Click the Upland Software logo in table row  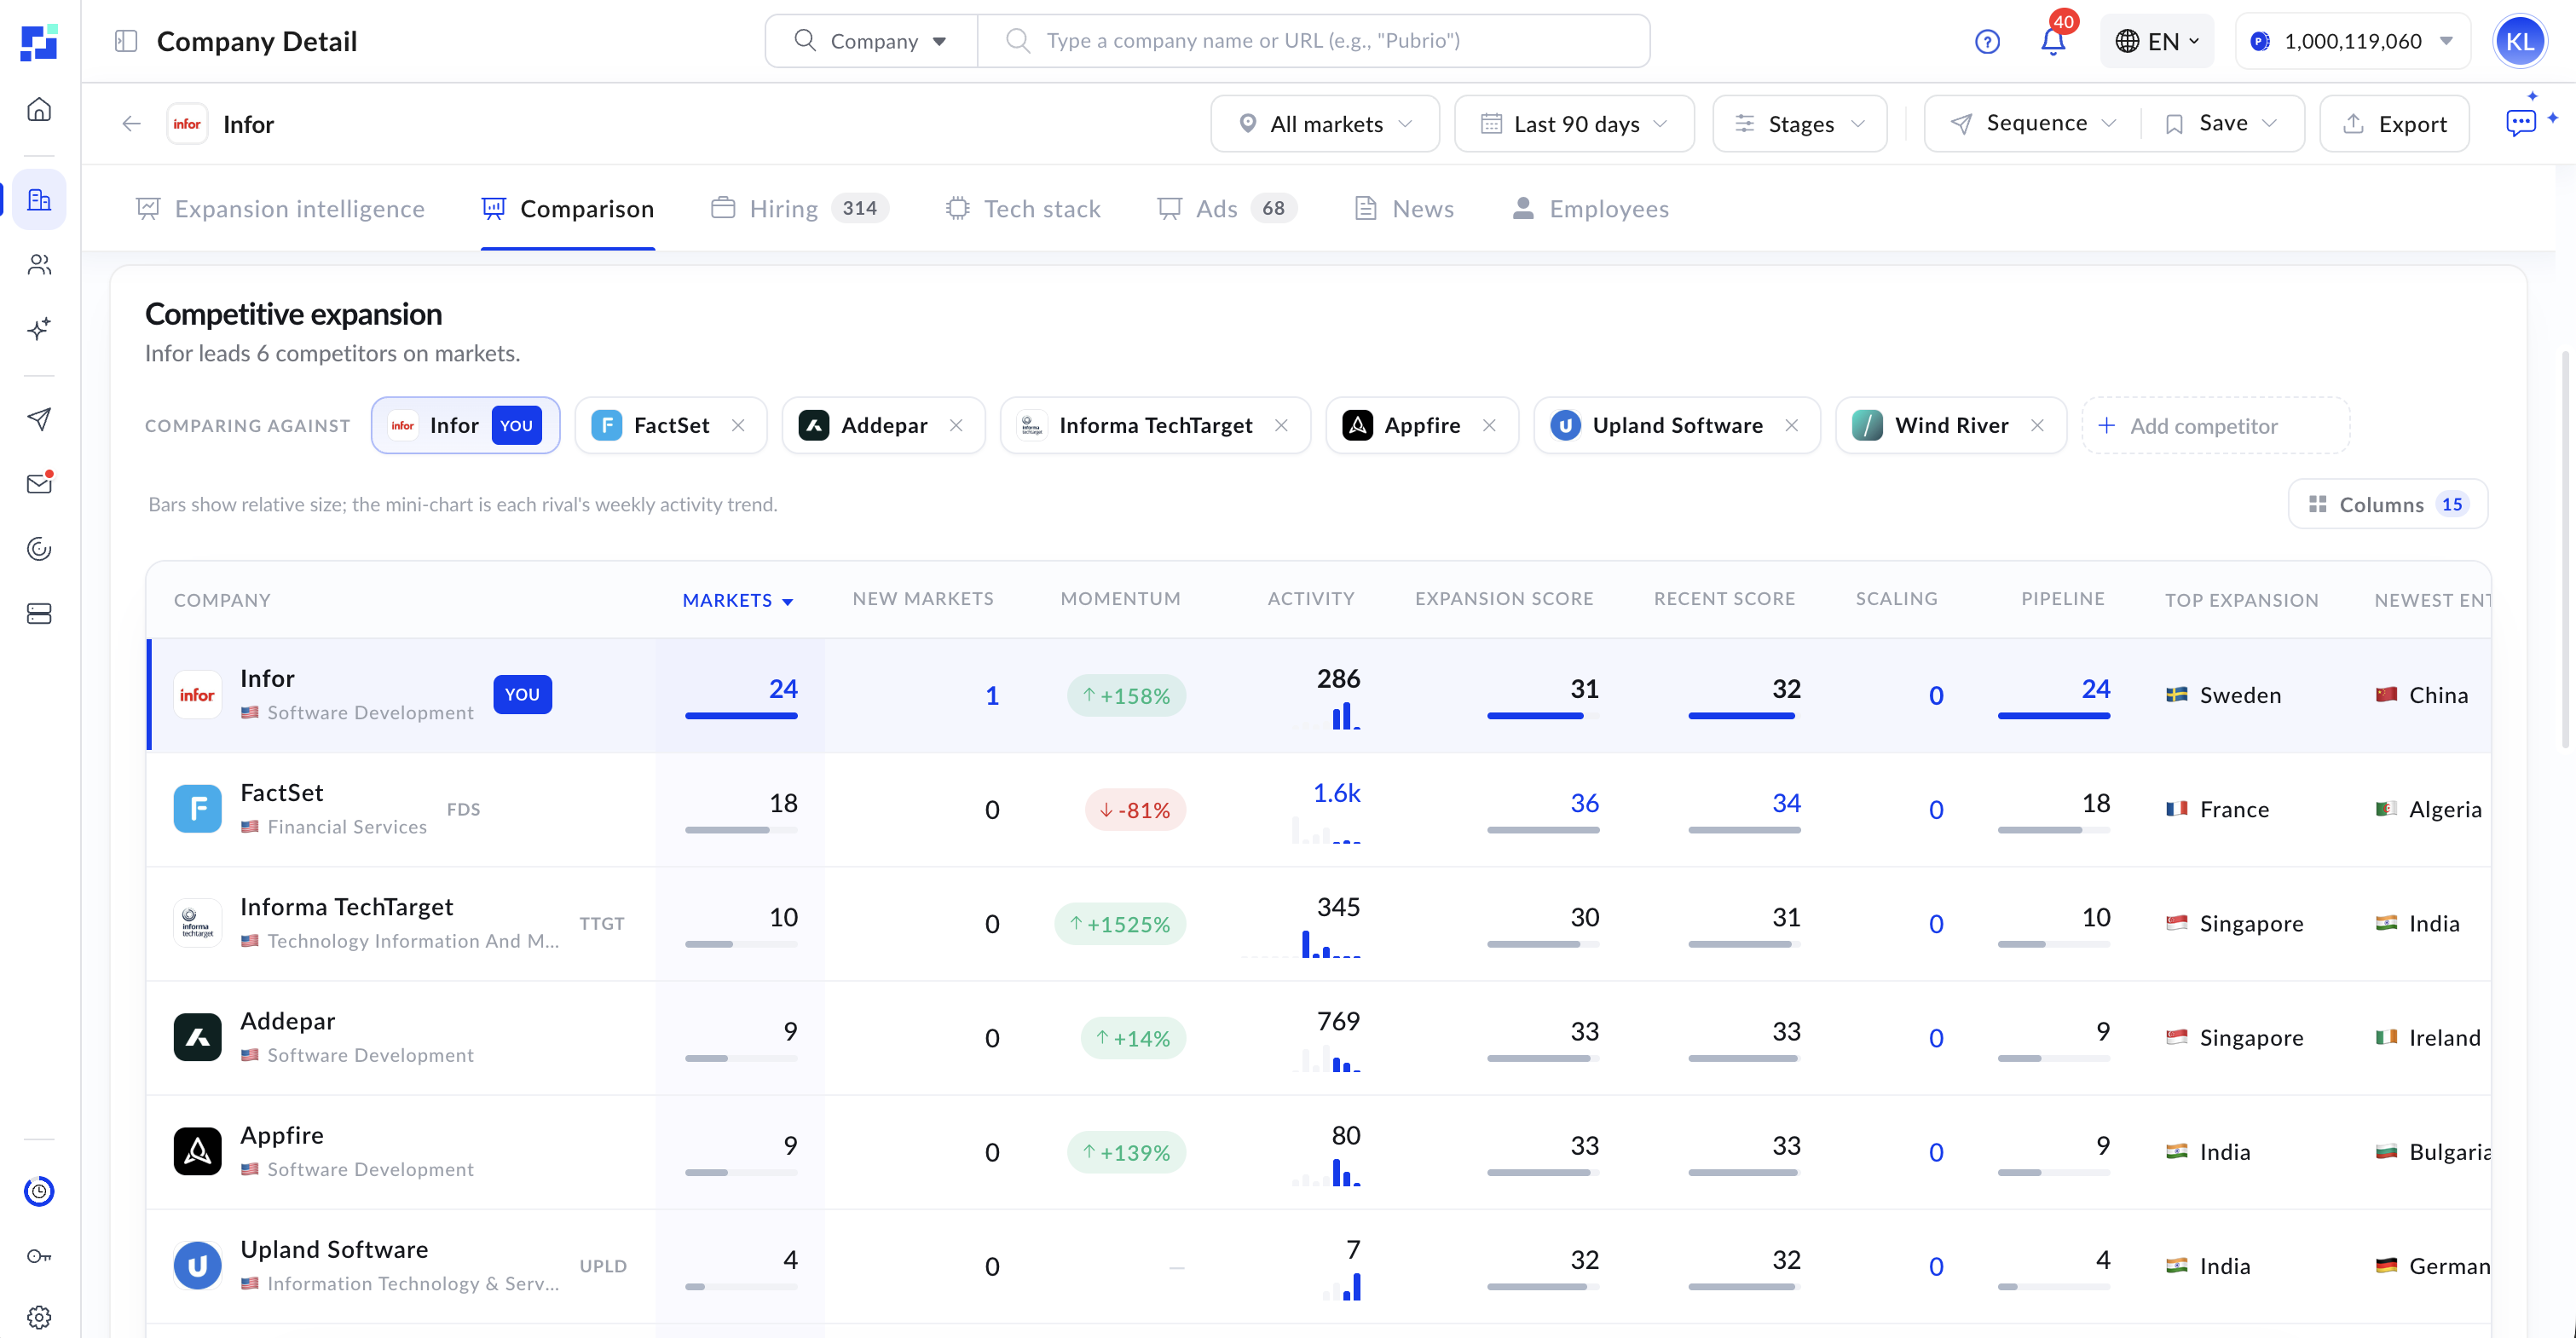(x=198, y=1265)
